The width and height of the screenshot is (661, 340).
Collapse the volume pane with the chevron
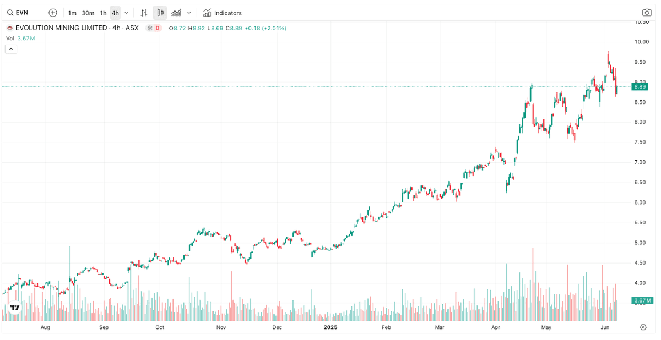(10, 48)
